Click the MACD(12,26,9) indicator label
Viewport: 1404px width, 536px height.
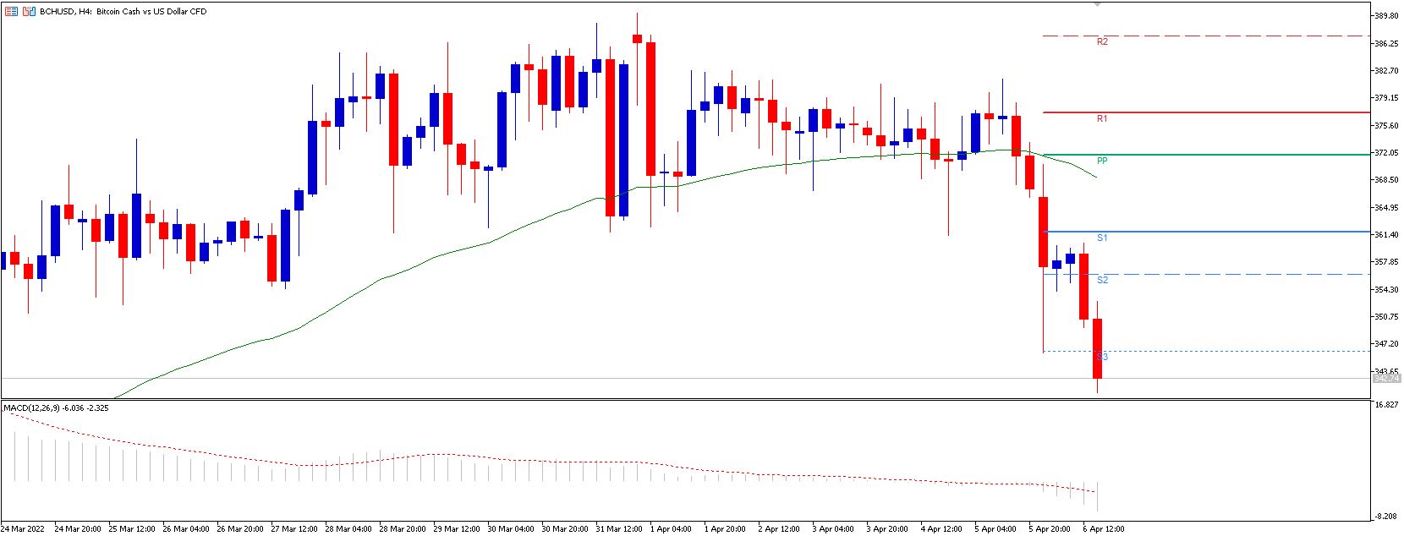(56, 408)
